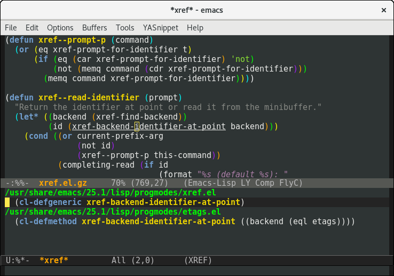Close the emacs window
This screenshot has height=276, width=394.
point(383,10)
